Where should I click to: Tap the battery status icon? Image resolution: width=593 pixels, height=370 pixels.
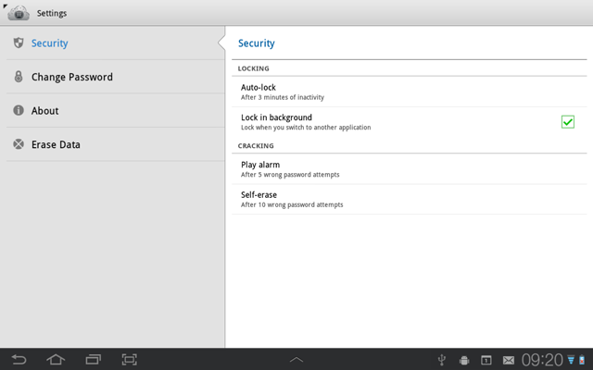coord(582,360)
